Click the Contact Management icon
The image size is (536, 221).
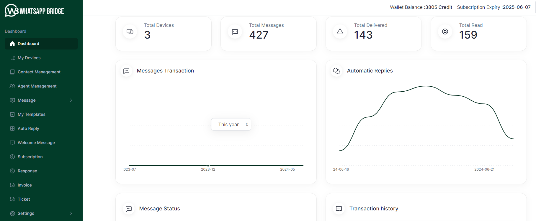click(x=12, y=72)
